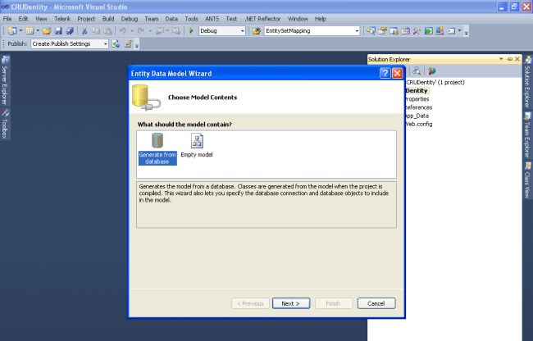Click the Edit Publish Settings pencil icon
This screenshot has height=341, width=533.
coord(128,43)
